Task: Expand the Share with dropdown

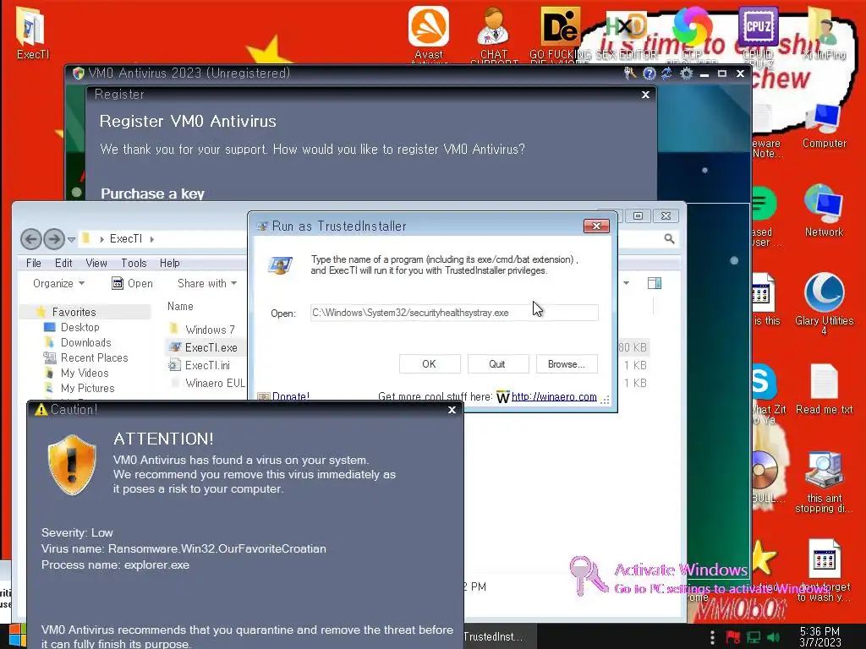Action: [207, 283]
